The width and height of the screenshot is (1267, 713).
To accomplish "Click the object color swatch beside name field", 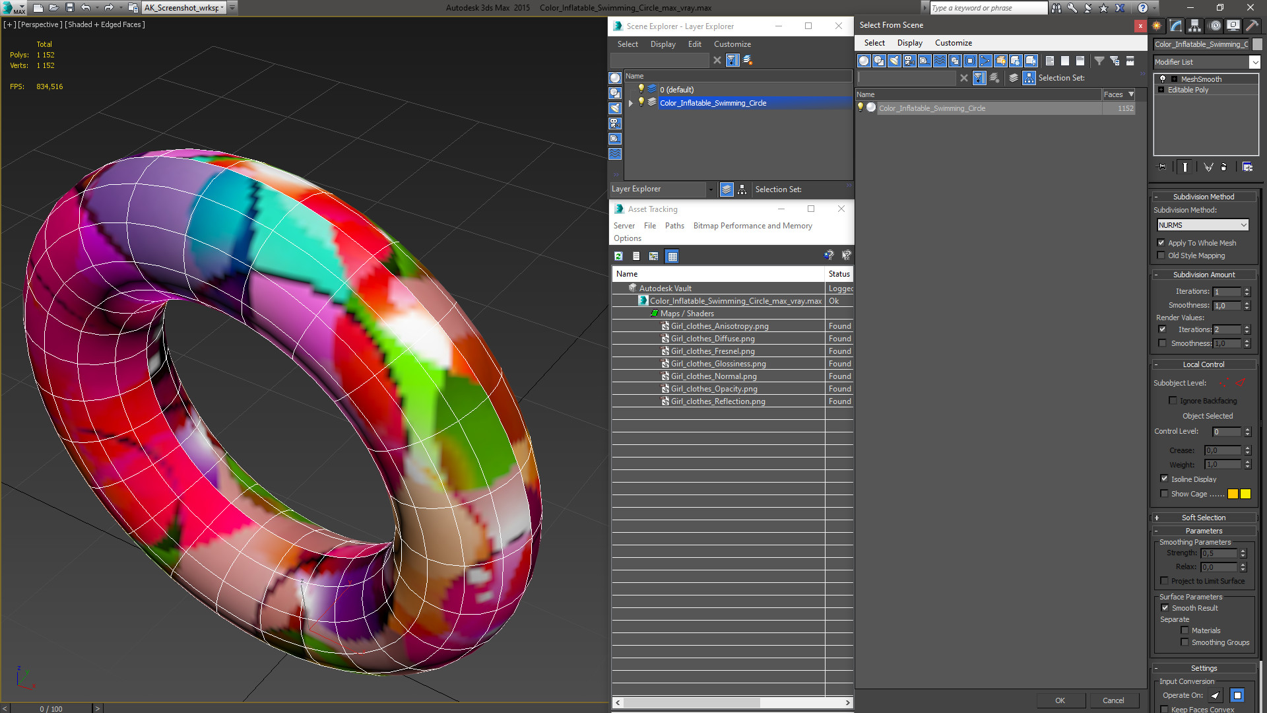I will point(1257,44).
